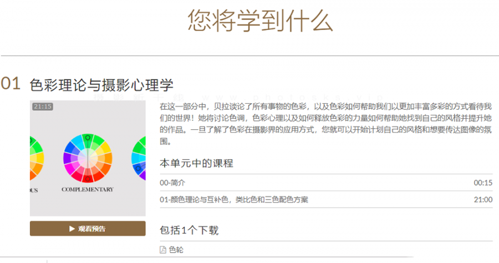Click the 21:00 duration of lesson 01
499x263 pixels.
tap(483, 200)
